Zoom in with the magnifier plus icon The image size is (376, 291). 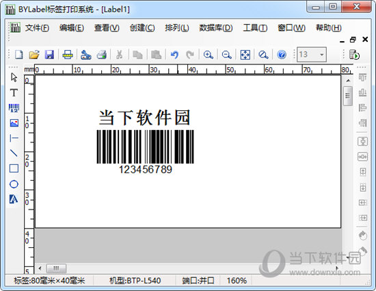pos(208,55)
